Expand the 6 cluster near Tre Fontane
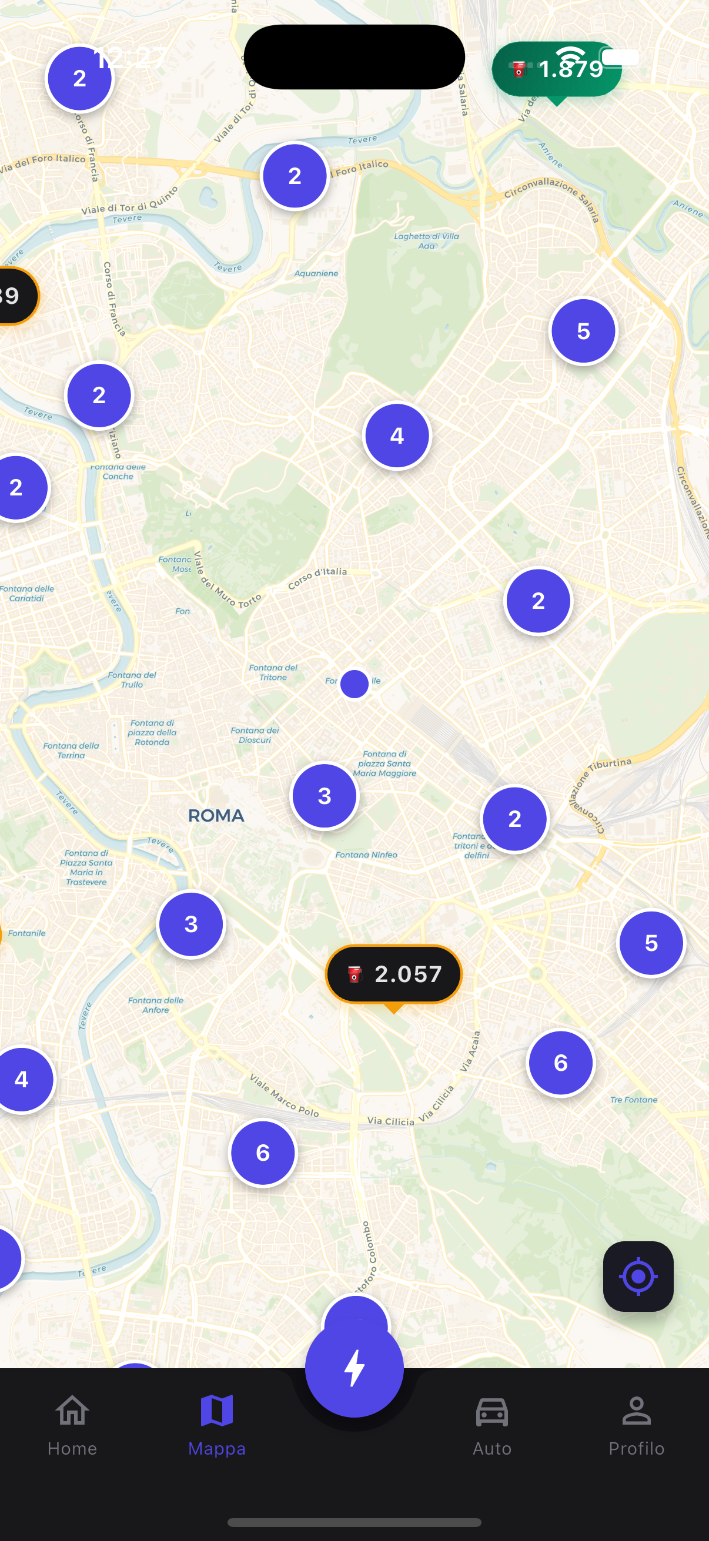 pyautogui.click(x=561, y=1063)
